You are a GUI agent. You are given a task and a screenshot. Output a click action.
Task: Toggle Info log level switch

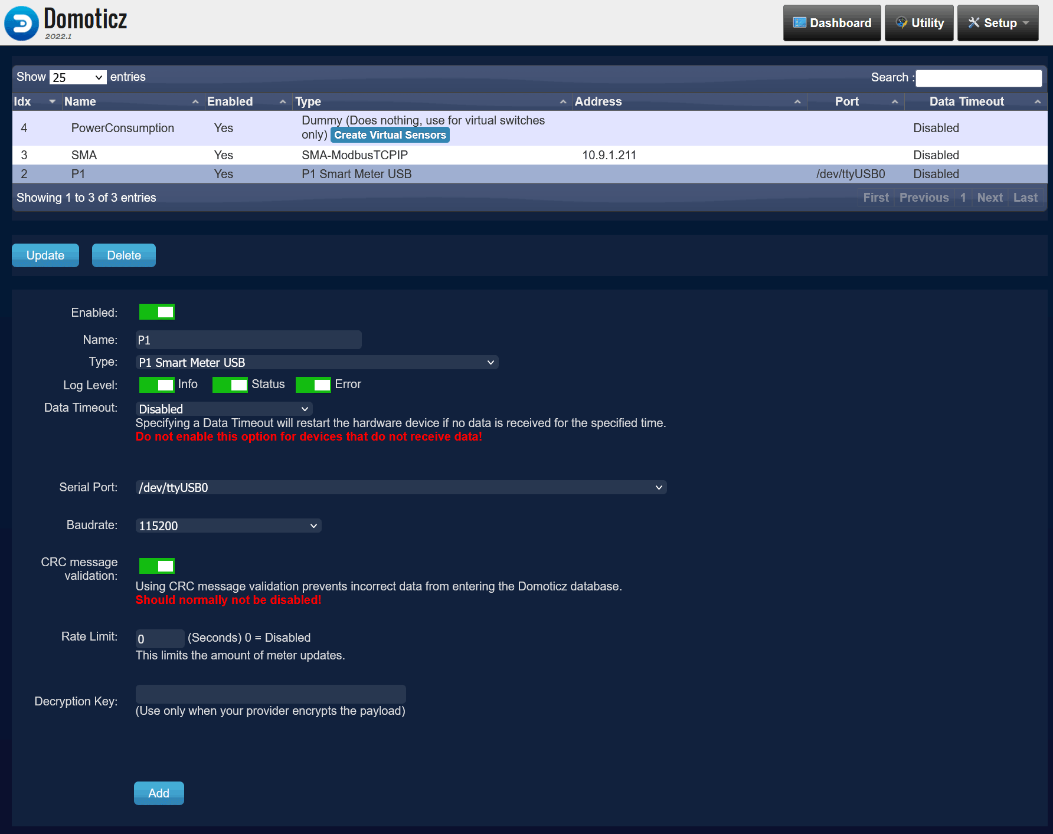pos(157,385)
